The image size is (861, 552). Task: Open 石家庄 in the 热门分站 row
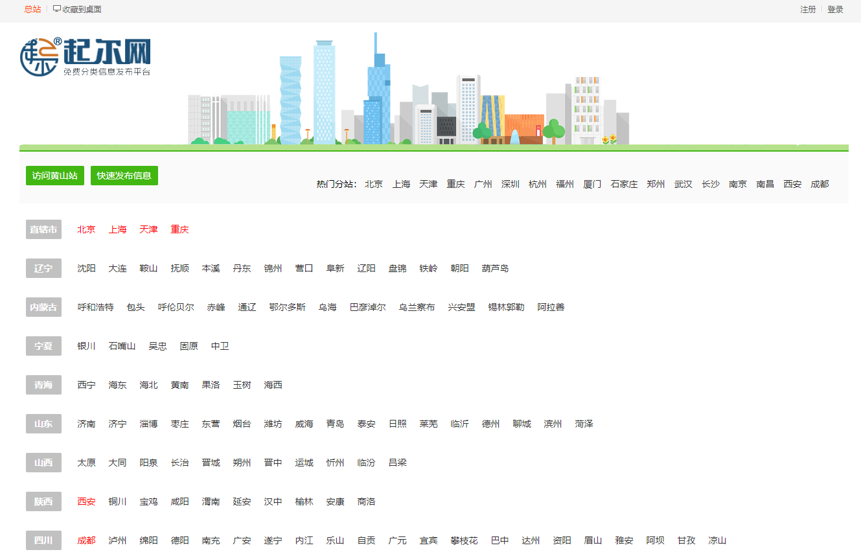pos(624,184)
